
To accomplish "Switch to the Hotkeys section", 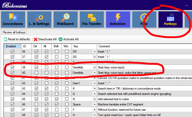I will pos(170,20).
